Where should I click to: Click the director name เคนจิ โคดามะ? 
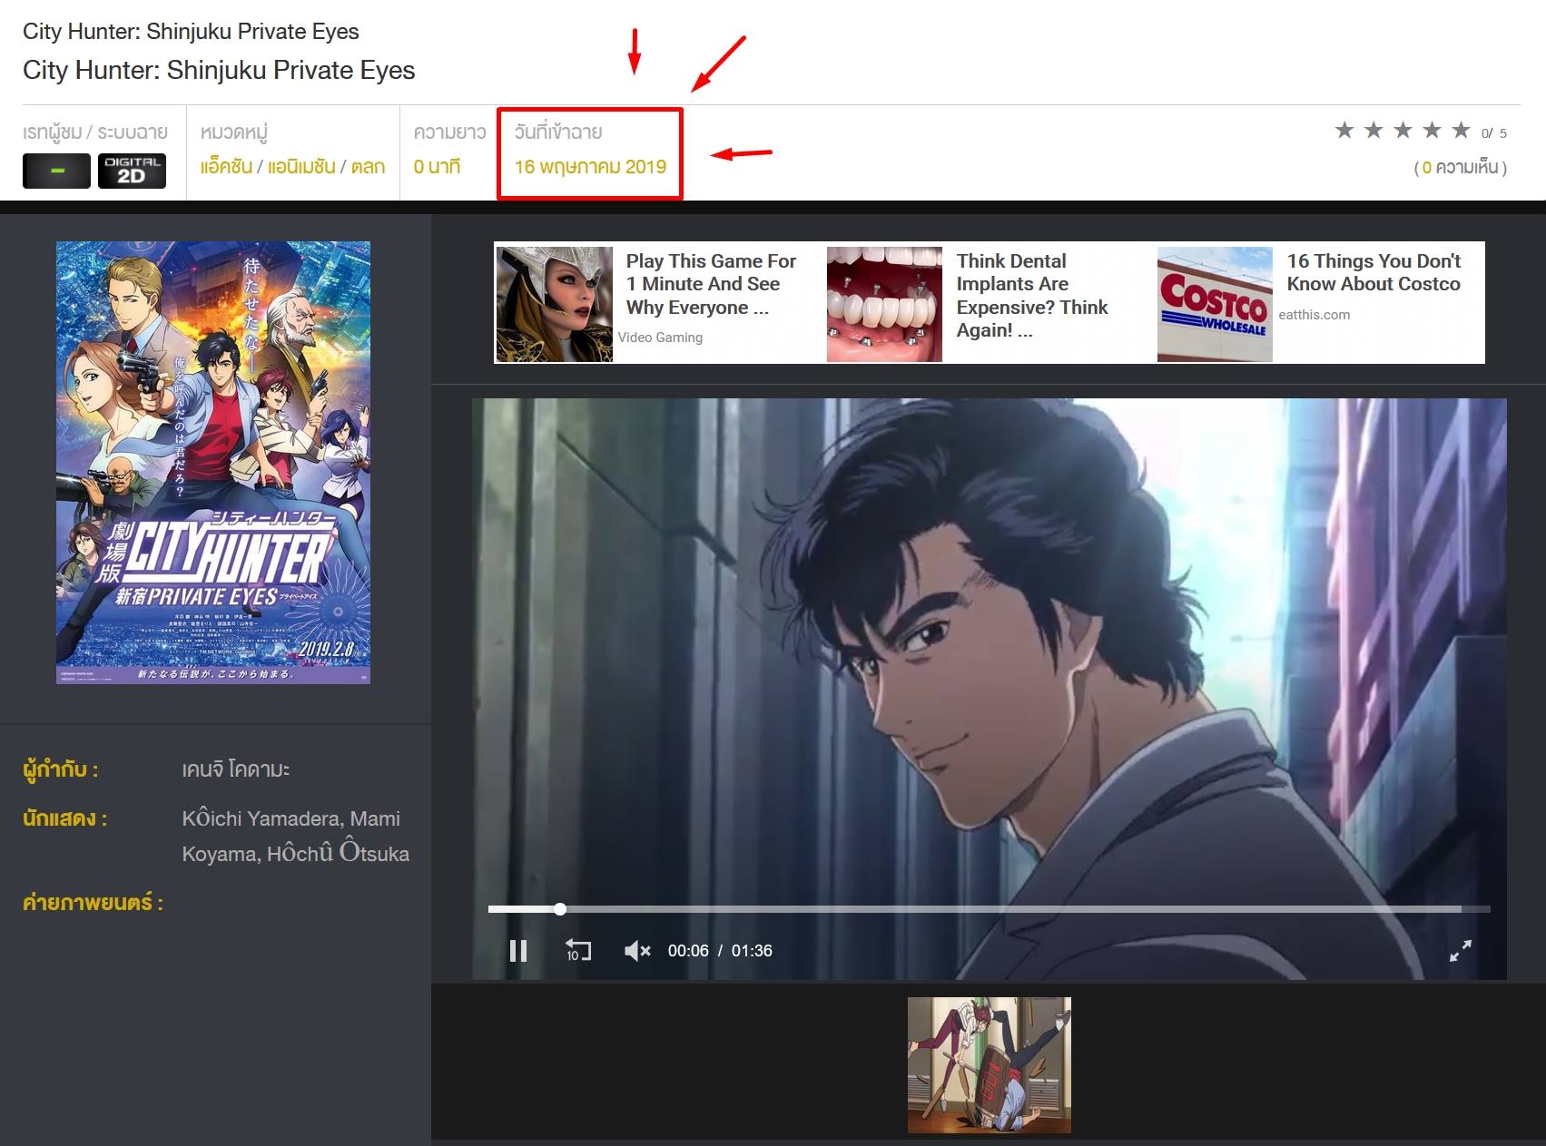236,769
